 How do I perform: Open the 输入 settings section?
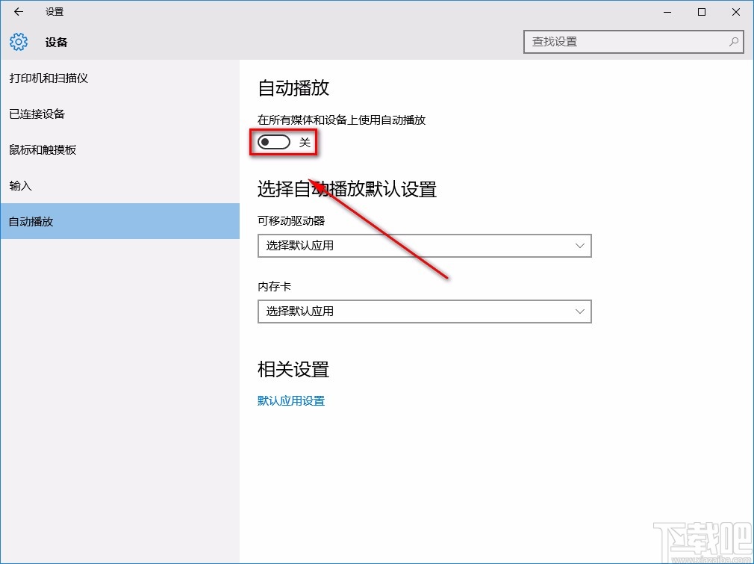[20, 185]
